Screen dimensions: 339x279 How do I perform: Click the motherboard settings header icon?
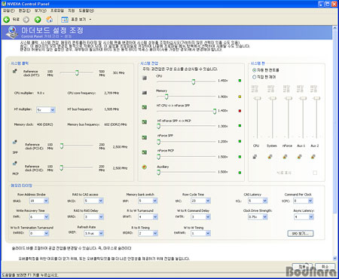click(11, 32)
